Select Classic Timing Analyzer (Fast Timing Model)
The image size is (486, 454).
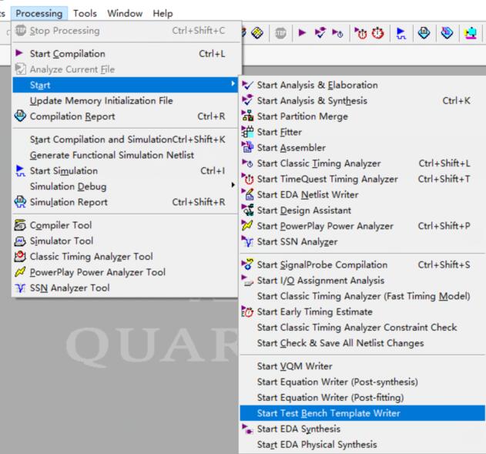click(x=362, y=296)
